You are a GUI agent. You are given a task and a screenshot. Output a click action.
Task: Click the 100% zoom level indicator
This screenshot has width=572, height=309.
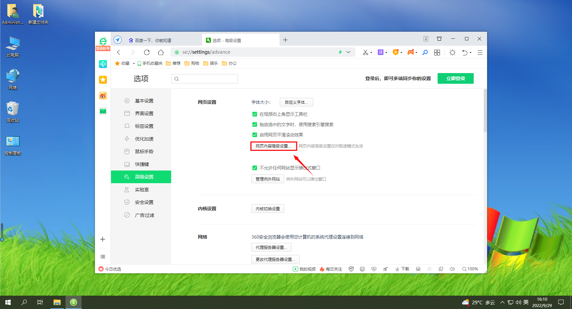coord(470,269)
